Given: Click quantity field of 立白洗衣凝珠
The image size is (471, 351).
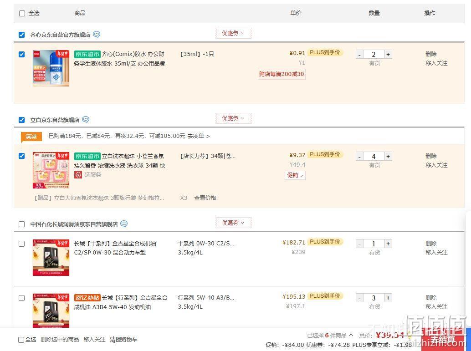Looking at the screenshot, I should click(x=374, y=157).
